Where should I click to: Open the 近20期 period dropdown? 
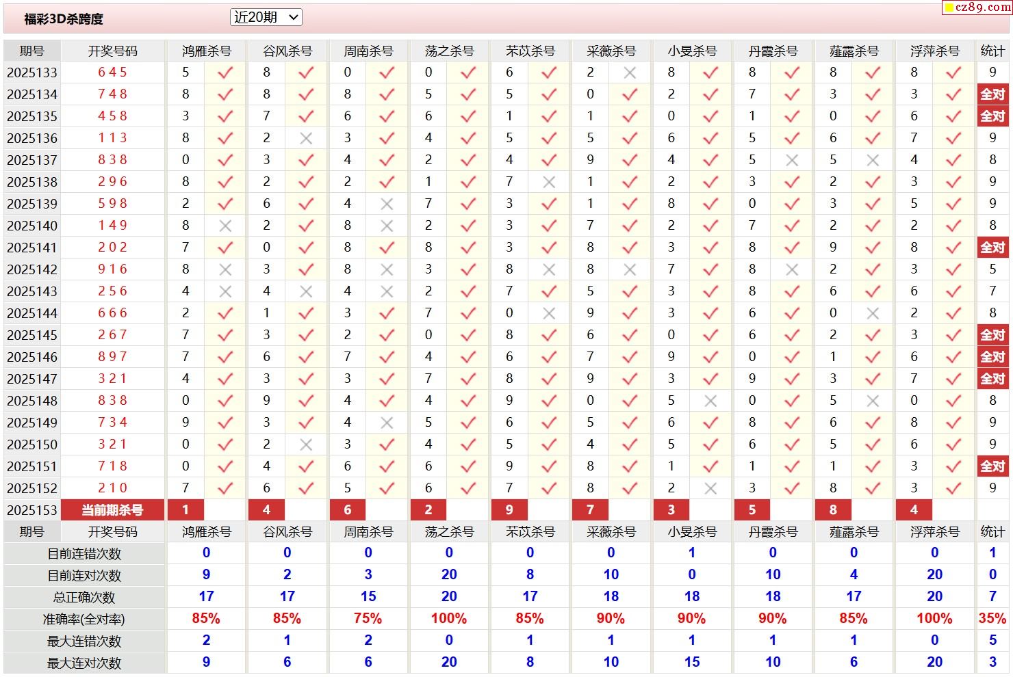click(266, 18)
